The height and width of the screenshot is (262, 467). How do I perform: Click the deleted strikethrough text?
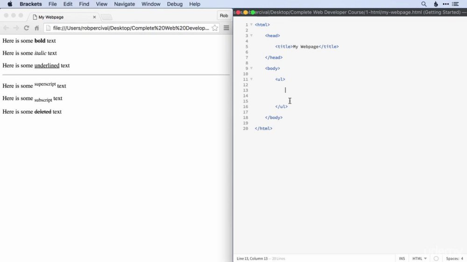pyautogui.click(x=43, y=112)
